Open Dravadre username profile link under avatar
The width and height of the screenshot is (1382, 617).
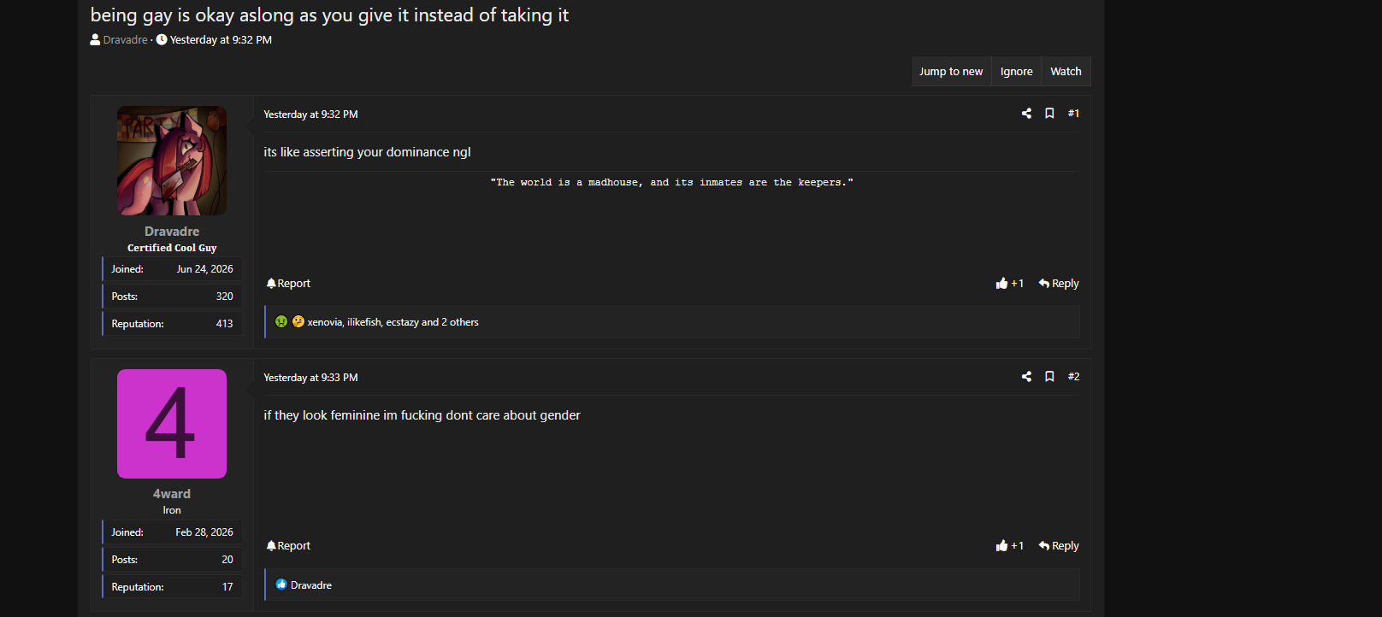(172, 232)
